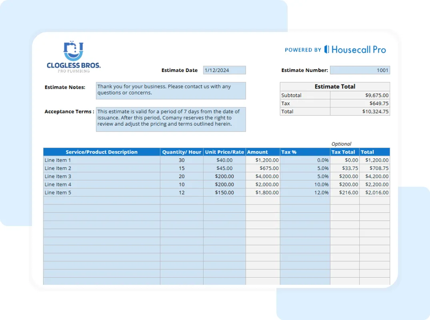430x320 pixels.
Task: Click the Estimate Total header
Action: click(x=335, y=86)
